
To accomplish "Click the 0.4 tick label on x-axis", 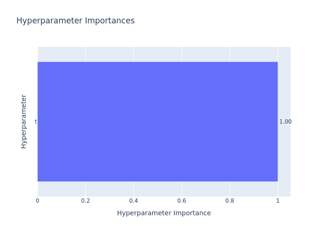I will [134, 201].
